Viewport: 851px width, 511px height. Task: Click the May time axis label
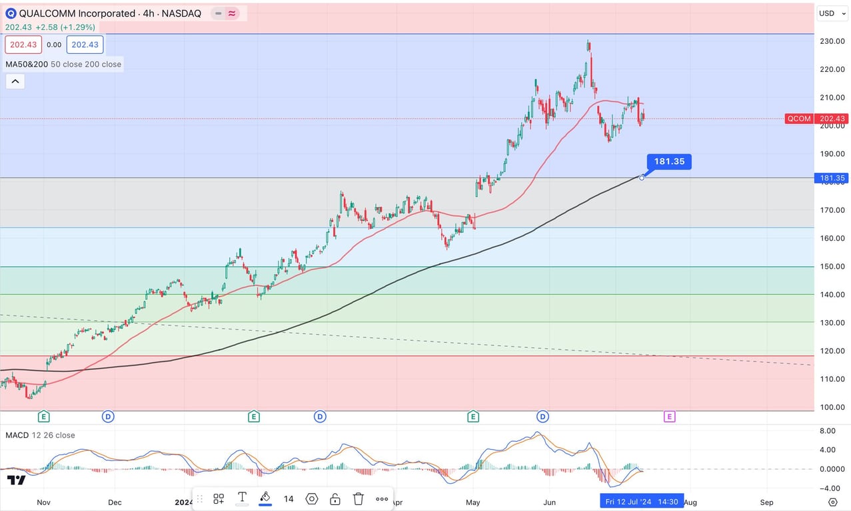[473, 502]
